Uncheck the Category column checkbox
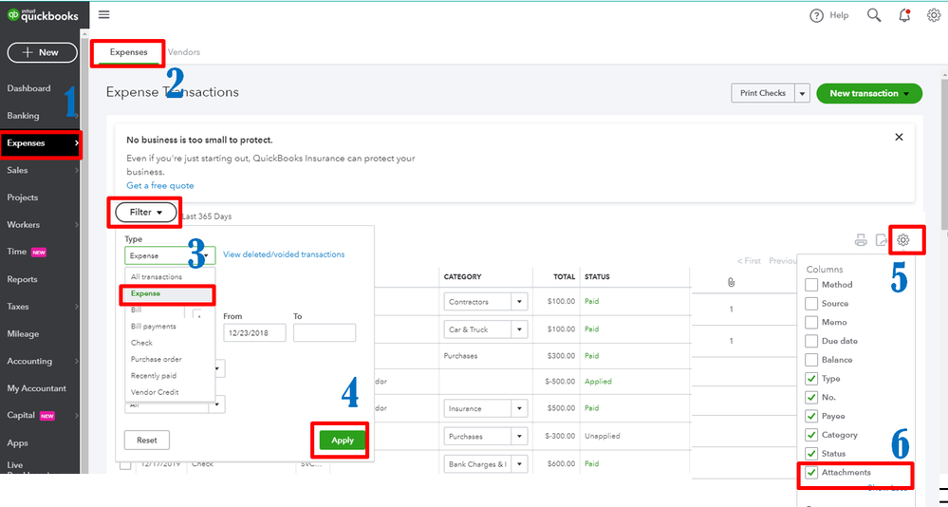Screen dimensions: 948x507 click(811, 435)
